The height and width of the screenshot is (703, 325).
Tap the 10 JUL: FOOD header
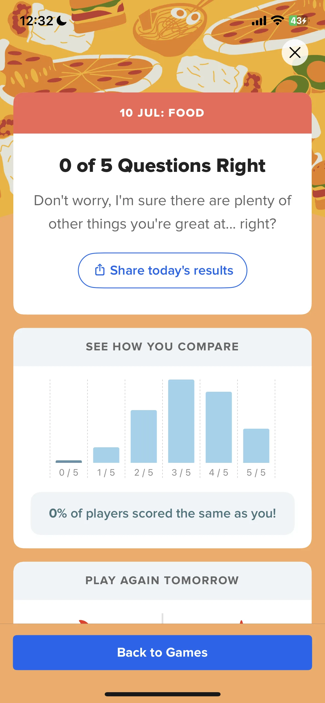point(162,113)
